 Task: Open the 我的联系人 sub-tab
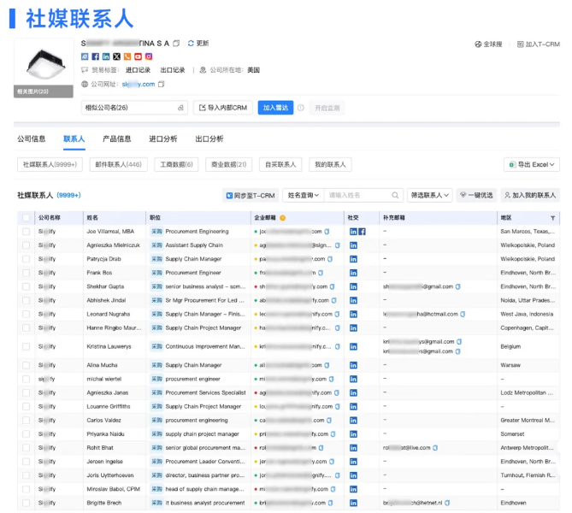(x=330, y=164)
